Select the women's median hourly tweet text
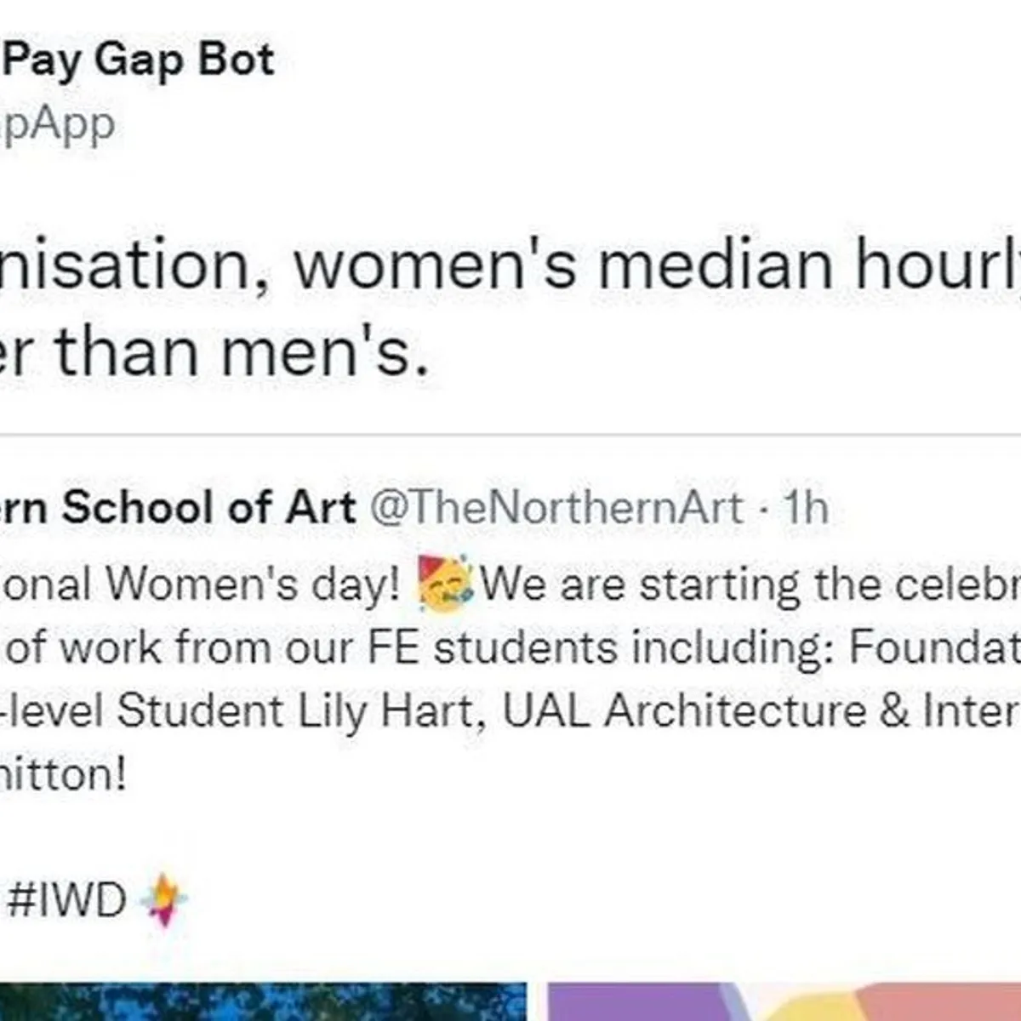Screen dimensions: 1021x1021 [510, 265]
